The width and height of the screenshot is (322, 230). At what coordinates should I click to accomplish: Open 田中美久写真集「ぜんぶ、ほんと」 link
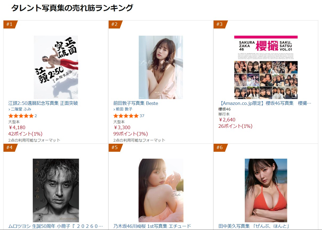pos(254,226)
